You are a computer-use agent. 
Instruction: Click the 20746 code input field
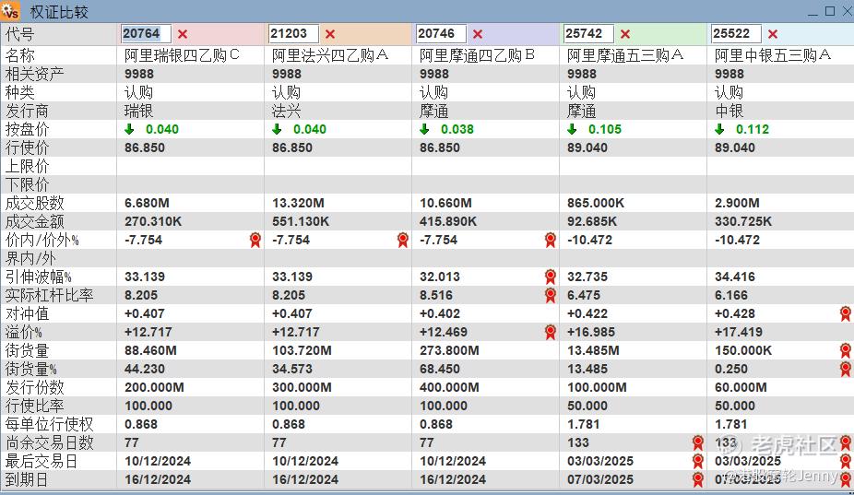click(x=441, y=34)
